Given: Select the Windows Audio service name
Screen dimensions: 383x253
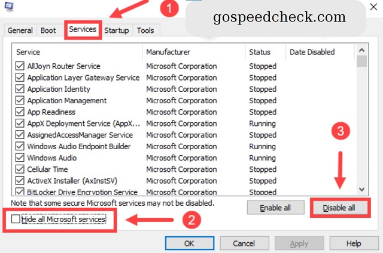Looking at the screenshot, I should click(x=52, y=158).
